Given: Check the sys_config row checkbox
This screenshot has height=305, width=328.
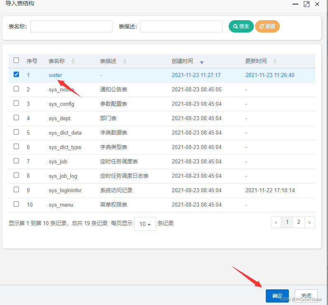Looking at the screenshot, I should point(16,103).
